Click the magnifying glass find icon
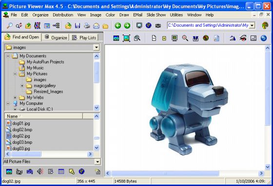 pyautogui.click(x=9, y=26)
